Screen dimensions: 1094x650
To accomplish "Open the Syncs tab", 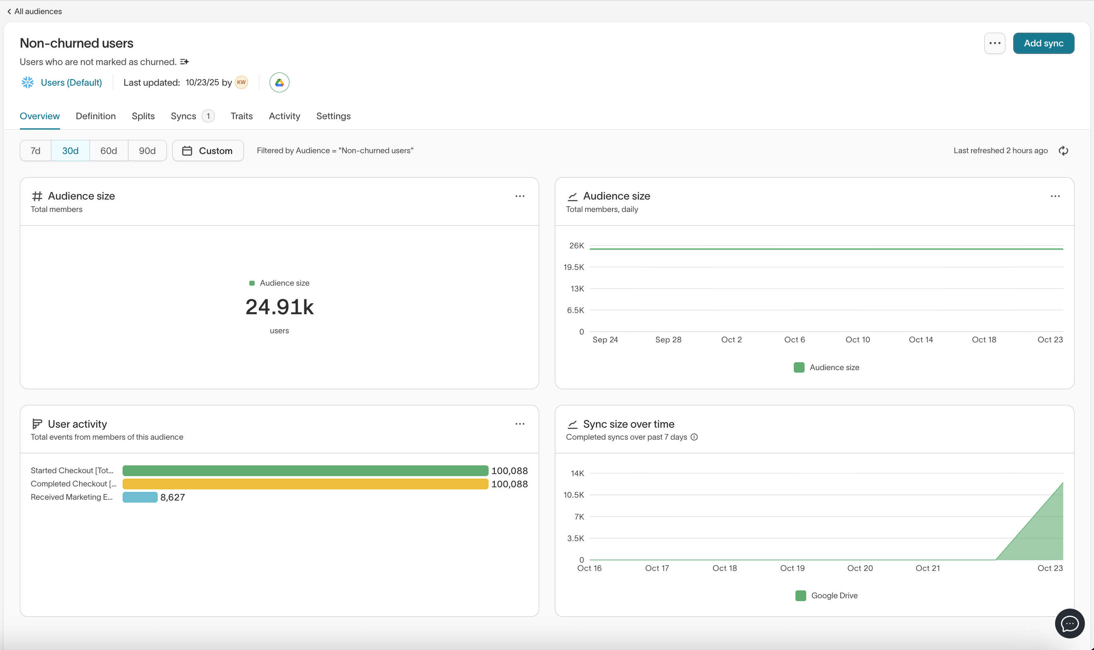I will point(183,116).
